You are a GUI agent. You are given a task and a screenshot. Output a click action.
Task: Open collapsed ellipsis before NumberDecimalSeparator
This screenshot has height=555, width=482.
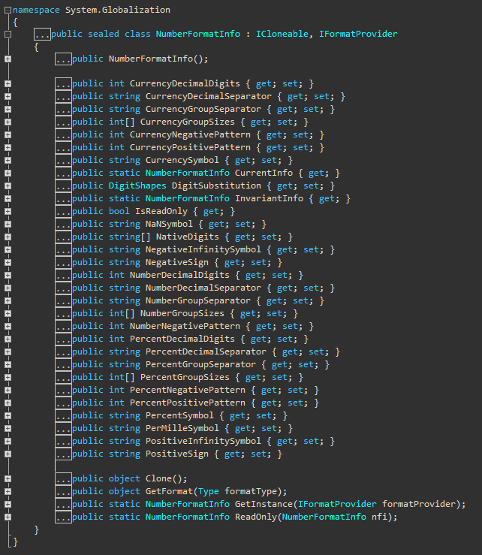click(63, 288)
